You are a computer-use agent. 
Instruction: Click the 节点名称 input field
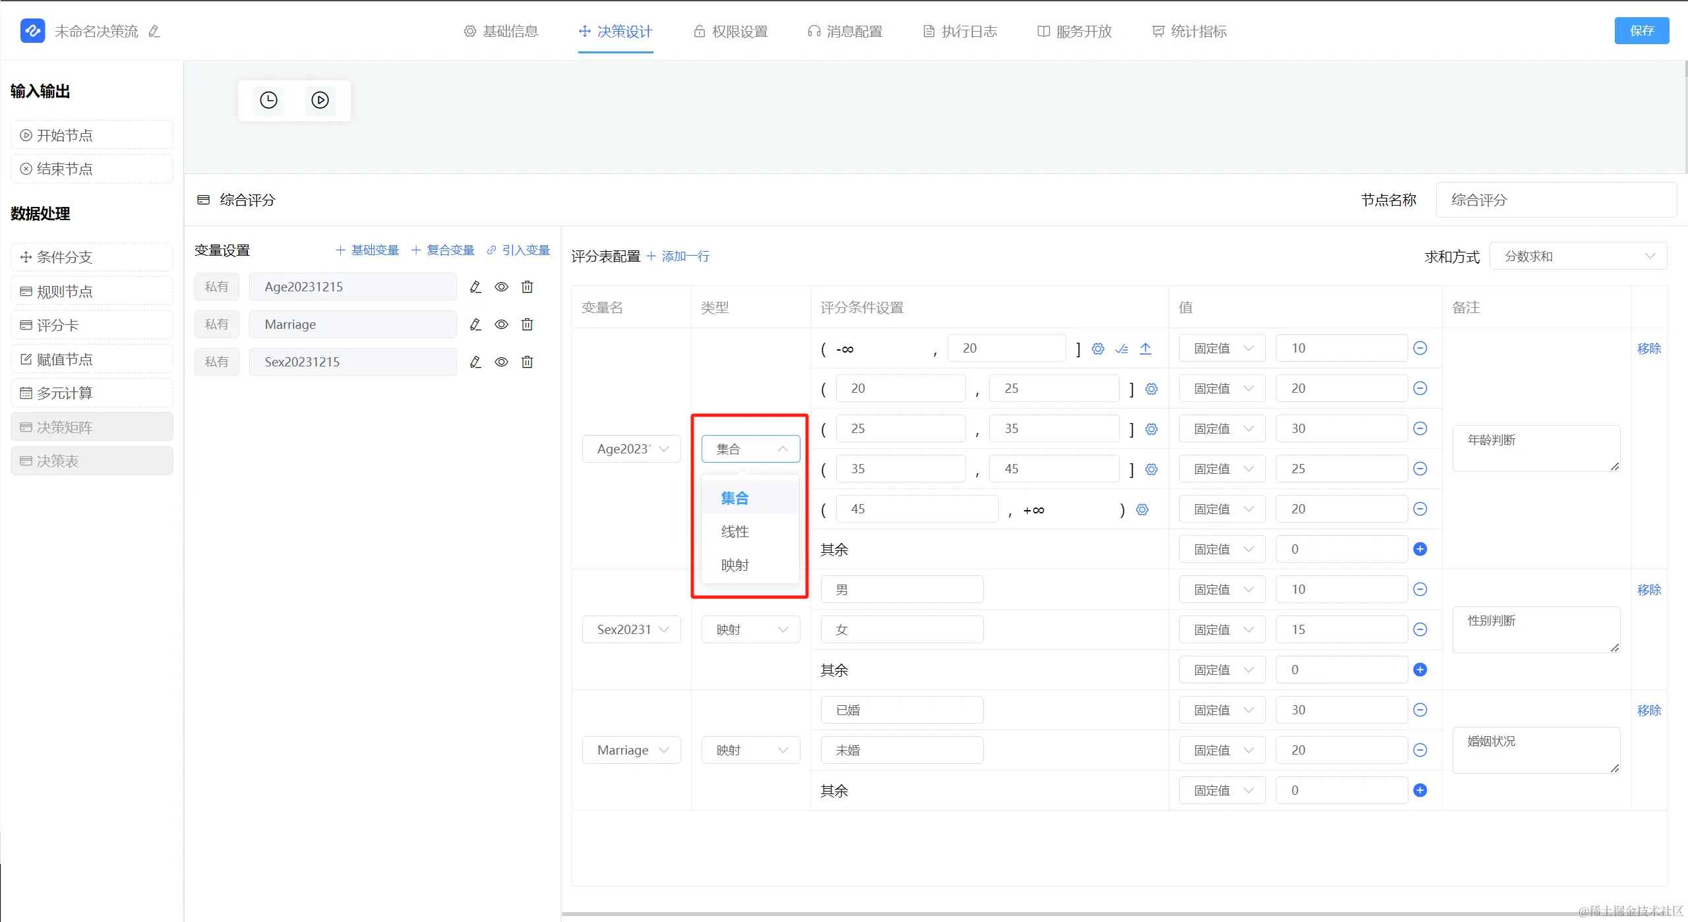coord(1555,200)
